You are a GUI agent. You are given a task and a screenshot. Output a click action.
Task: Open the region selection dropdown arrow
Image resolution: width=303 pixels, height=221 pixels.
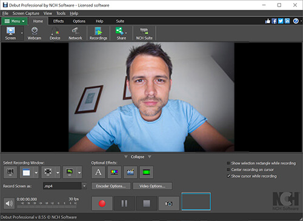tap(58, 173)
